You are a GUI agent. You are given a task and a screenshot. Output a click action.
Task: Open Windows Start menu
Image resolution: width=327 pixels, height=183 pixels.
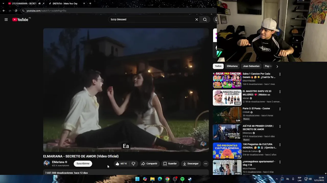(137, 179)
